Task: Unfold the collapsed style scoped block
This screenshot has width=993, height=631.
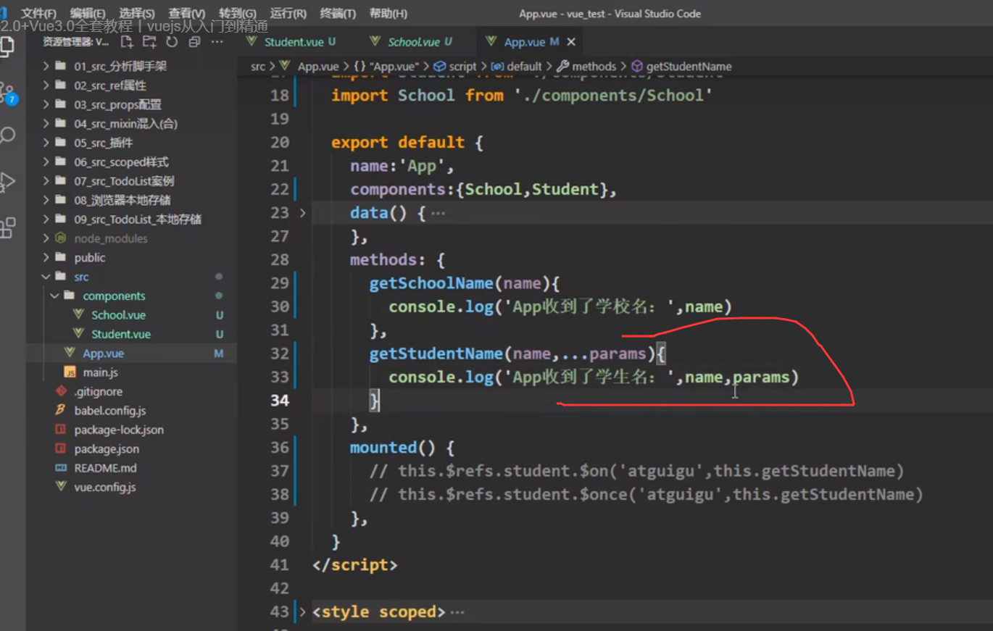Action: (x=303, y=612)
